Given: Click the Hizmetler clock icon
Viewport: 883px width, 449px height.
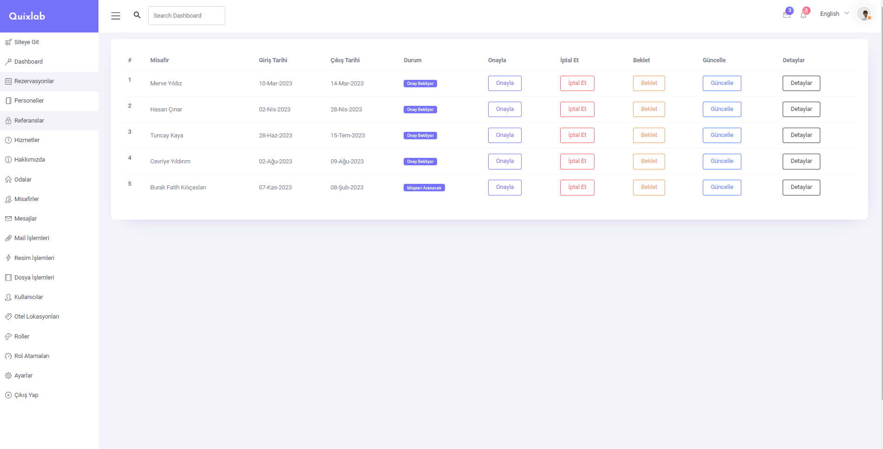Looking at the screenshot, I should point(8,140).
